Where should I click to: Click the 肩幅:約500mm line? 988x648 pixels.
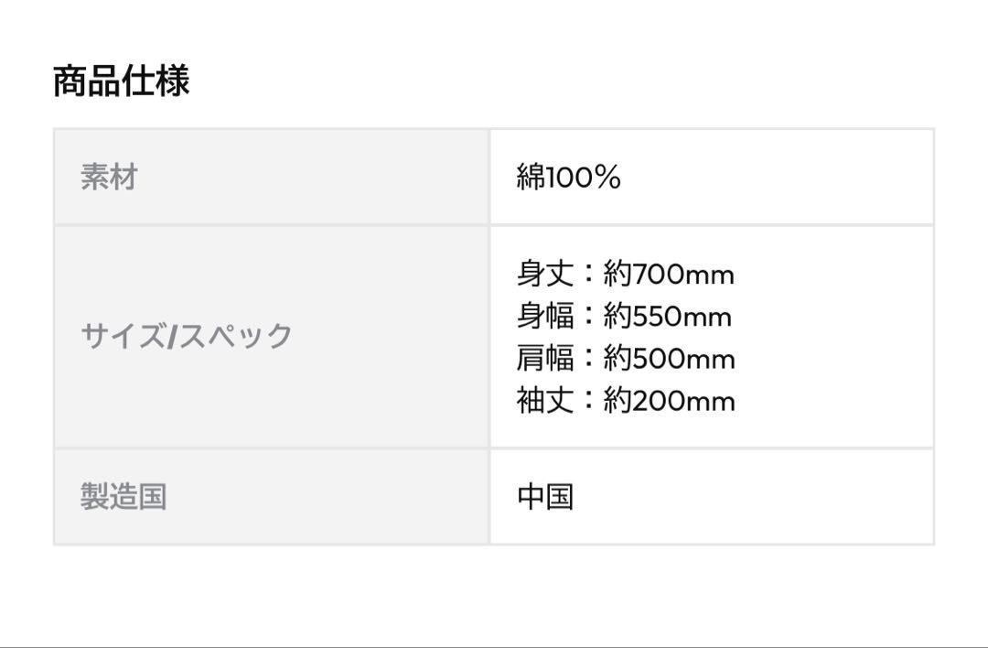click(626, 358)
